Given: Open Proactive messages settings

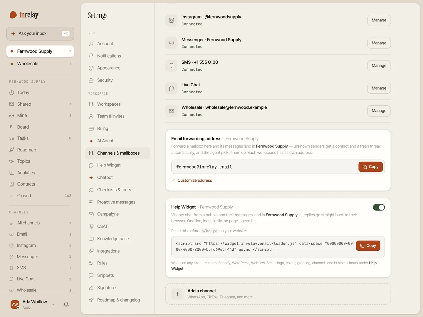Looking at the screenshot, I should [117, 202].
